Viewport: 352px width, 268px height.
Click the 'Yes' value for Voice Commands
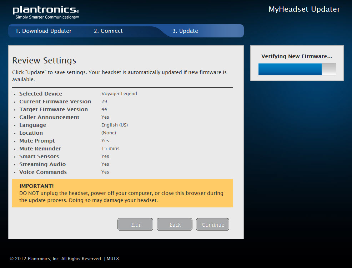[x=105, y=172]
